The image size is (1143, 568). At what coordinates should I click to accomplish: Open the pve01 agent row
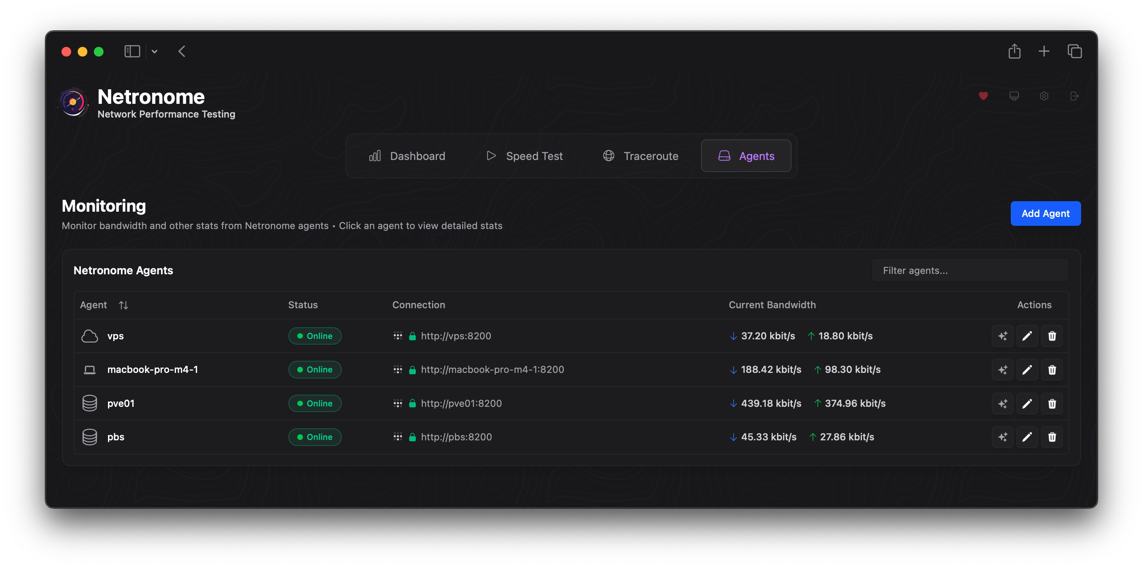[x=571, y=403]
